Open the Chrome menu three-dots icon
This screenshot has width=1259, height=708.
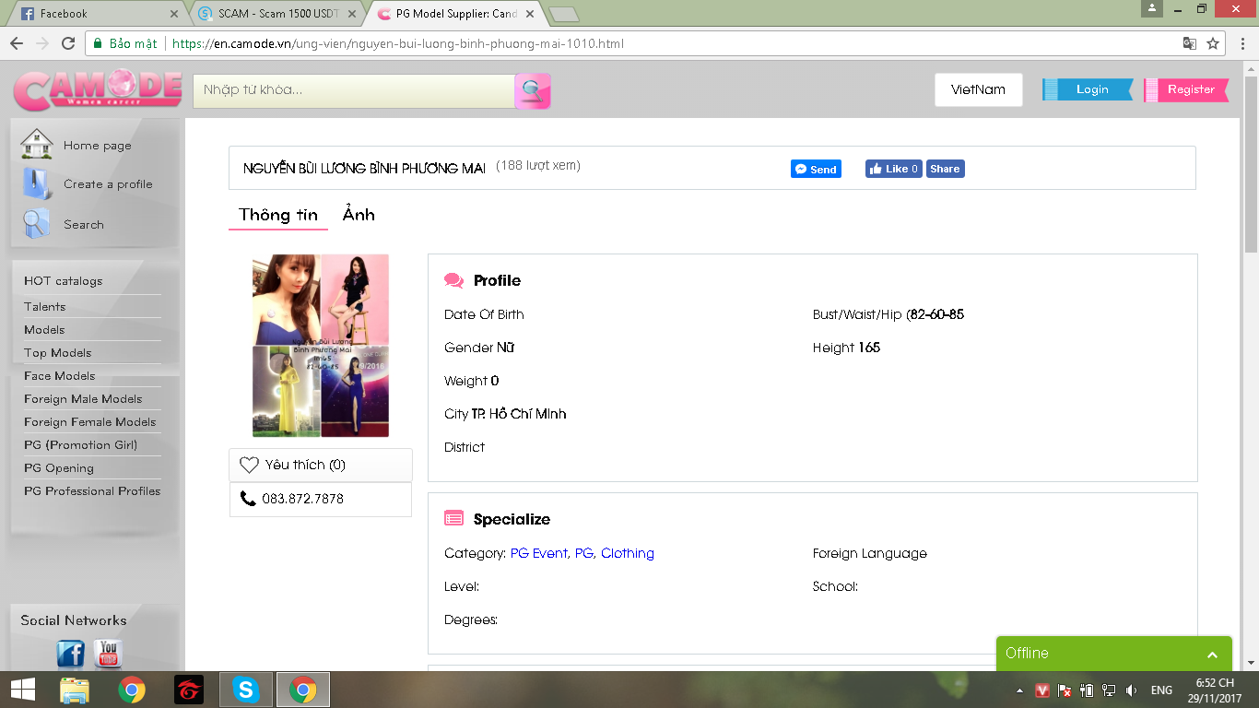pos(1241,43)
